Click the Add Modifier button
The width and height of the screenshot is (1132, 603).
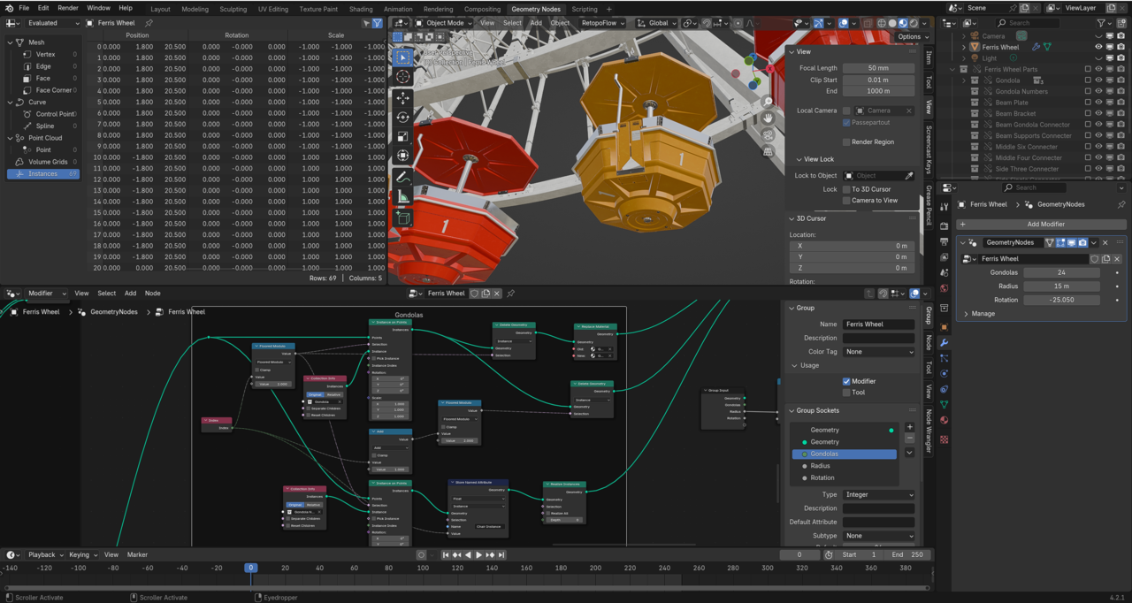1045,225
